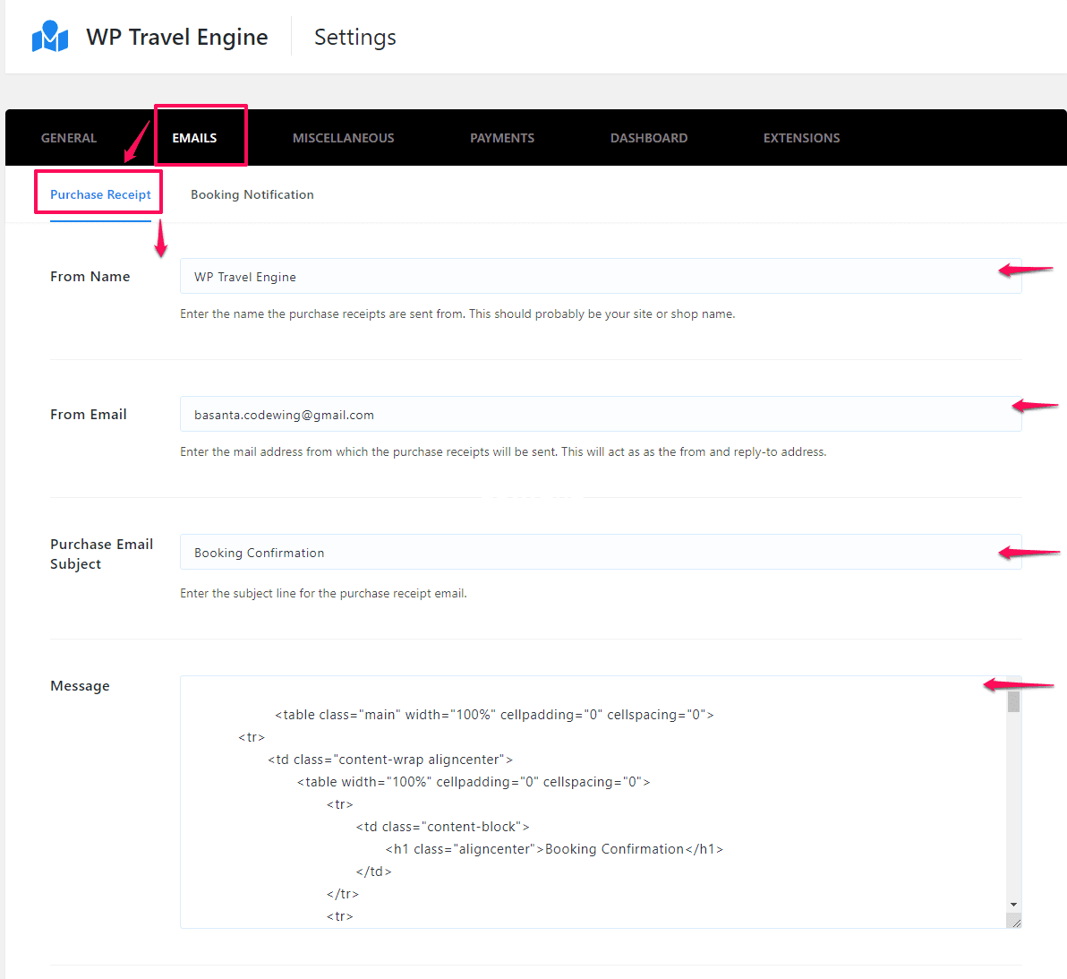Click the Purchase Email Subject field
Screen dimensions: 1067x979
point(601,552)
